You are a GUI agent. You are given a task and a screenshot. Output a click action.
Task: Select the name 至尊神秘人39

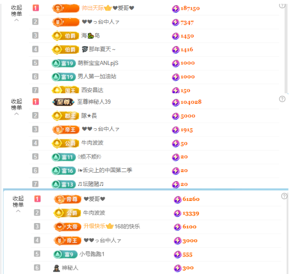click(x=94, y=102)
